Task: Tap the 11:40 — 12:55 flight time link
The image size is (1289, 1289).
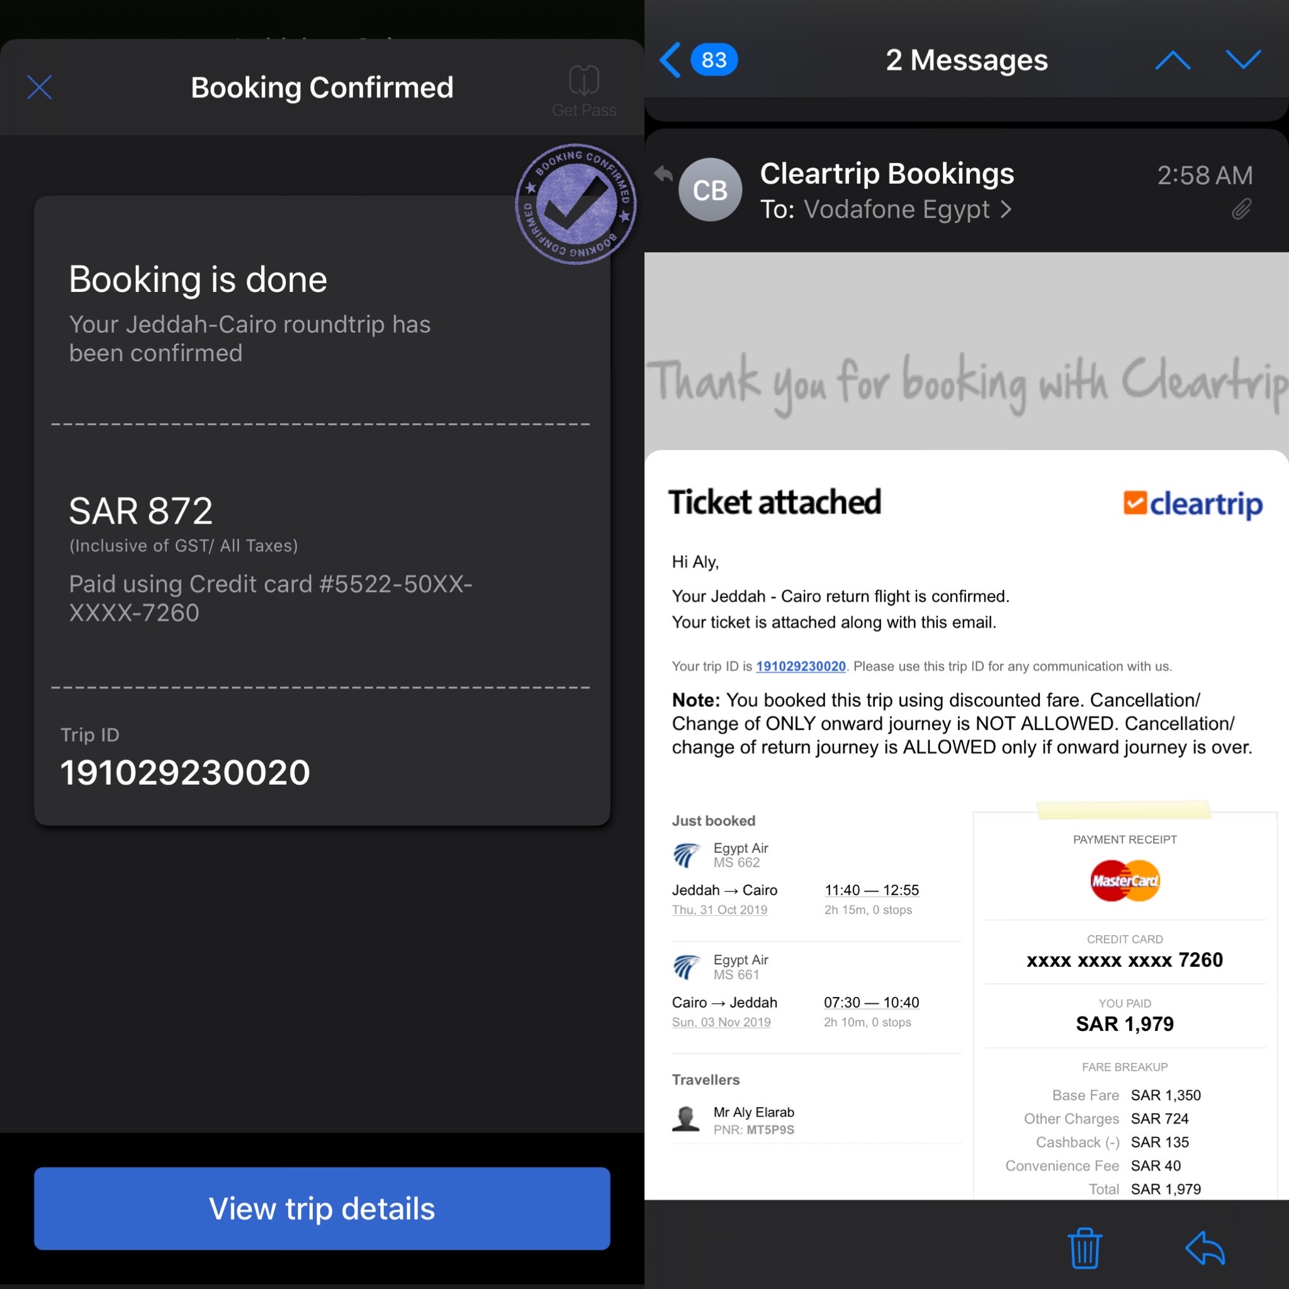Action: coord(871,890)
